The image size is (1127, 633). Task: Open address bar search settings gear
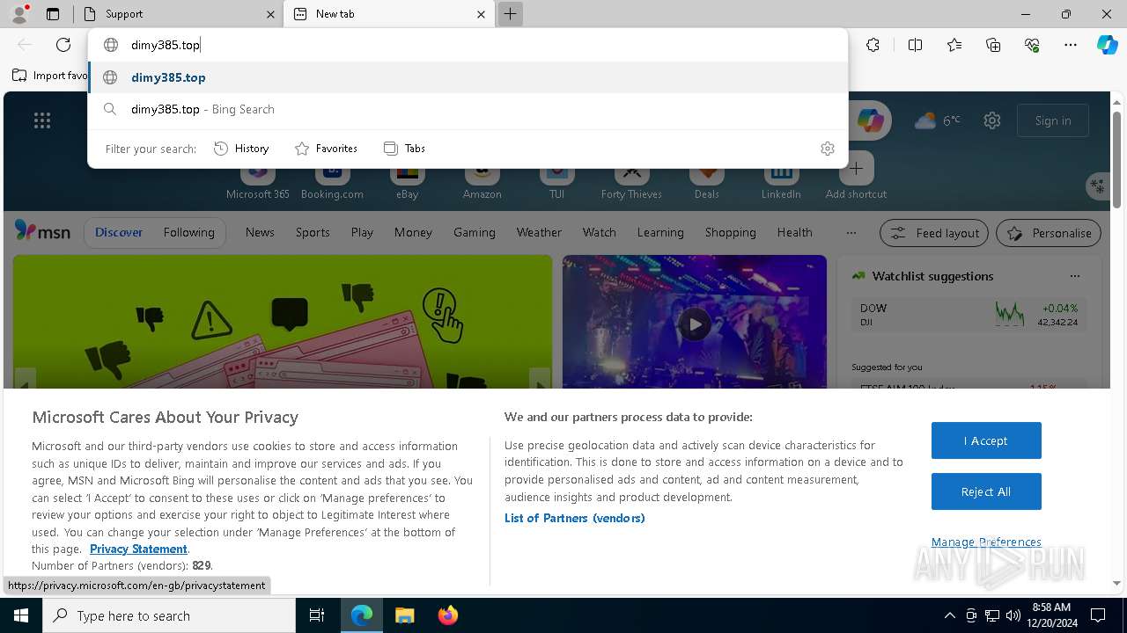point(827,149)
